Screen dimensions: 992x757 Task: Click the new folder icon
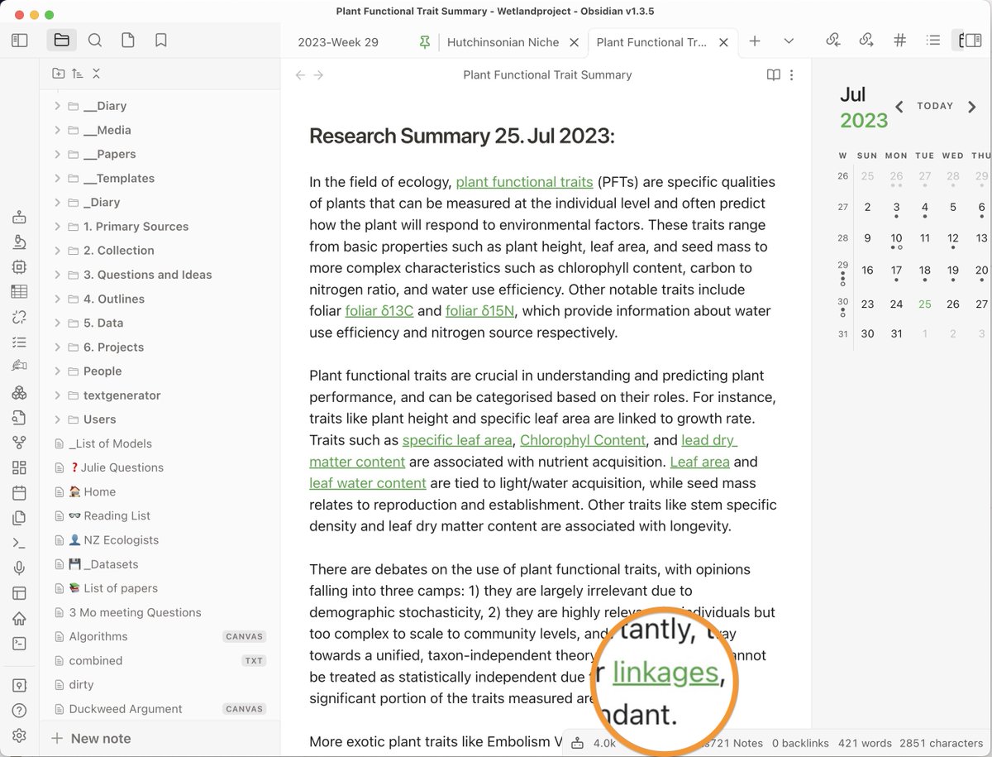point(58,74)
